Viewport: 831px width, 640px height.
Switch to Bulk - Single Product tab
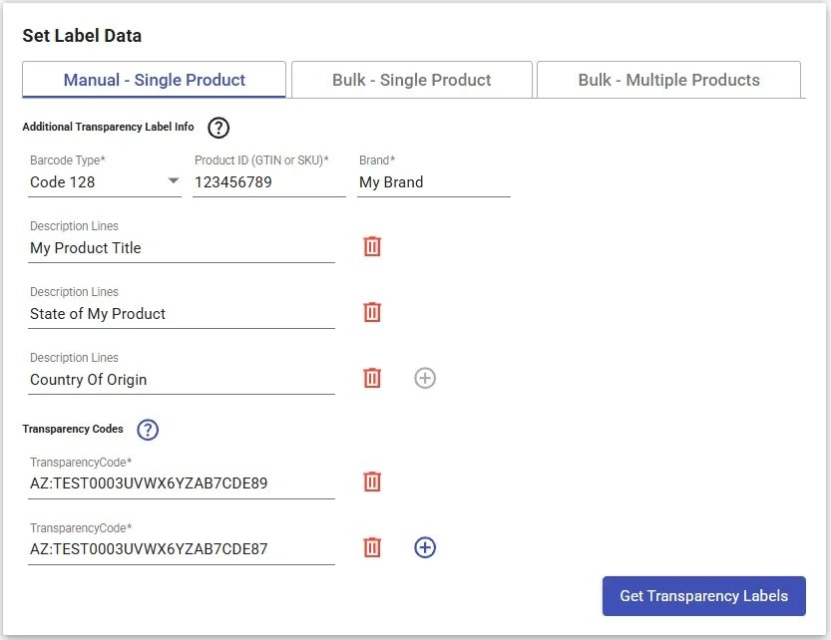coord(412,80)
